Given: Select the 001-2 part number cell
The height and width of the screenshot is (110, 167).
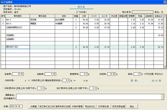Looking at the screenshot, I should [x=18, y=24].
